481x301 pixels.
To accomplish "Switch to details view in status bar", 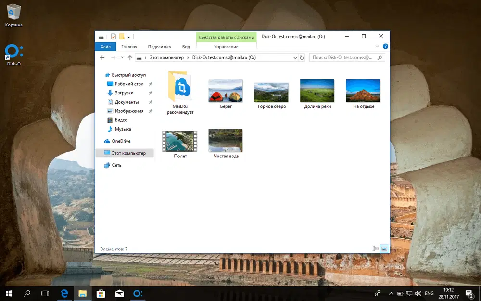I will 376,249.
